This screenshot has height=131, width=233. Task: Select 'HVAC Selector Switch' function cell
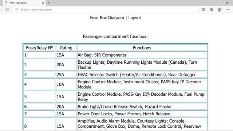[142, 74]
